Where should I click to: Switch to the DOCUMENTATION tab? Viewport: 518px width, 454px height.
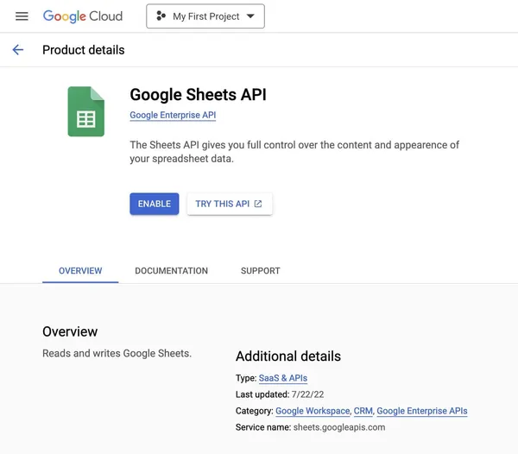pos(172,271)
